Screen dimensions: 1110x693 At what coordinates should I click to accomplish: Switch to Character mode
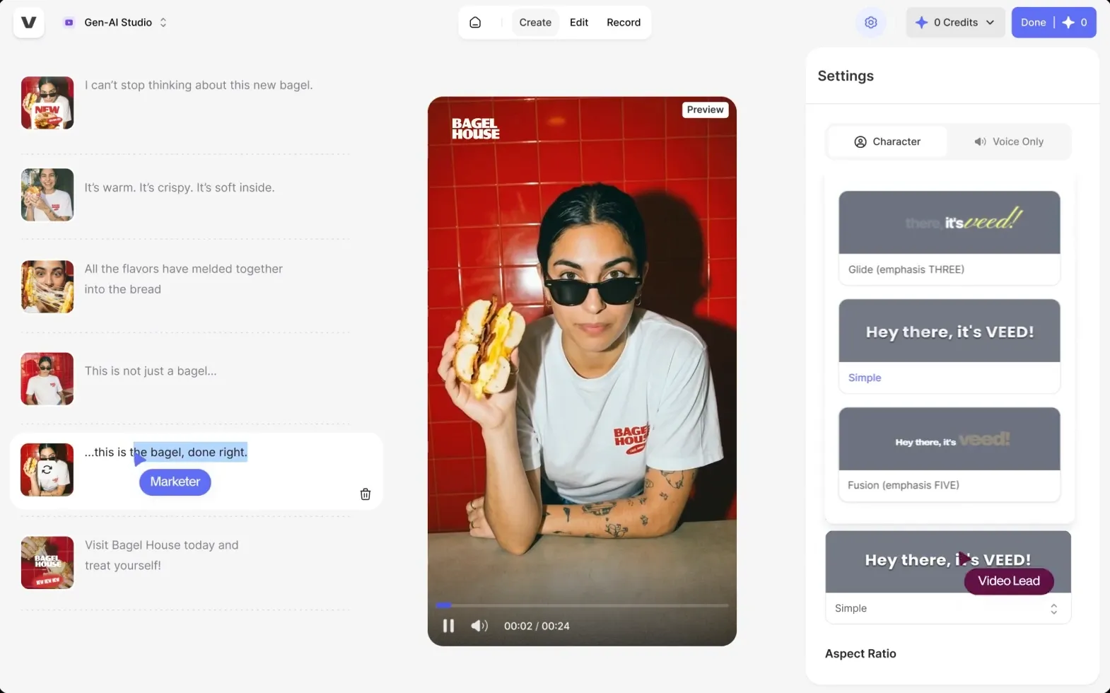coord(887,141)
